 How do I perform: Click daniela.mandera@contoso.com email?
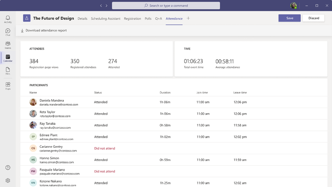point(59,104)
